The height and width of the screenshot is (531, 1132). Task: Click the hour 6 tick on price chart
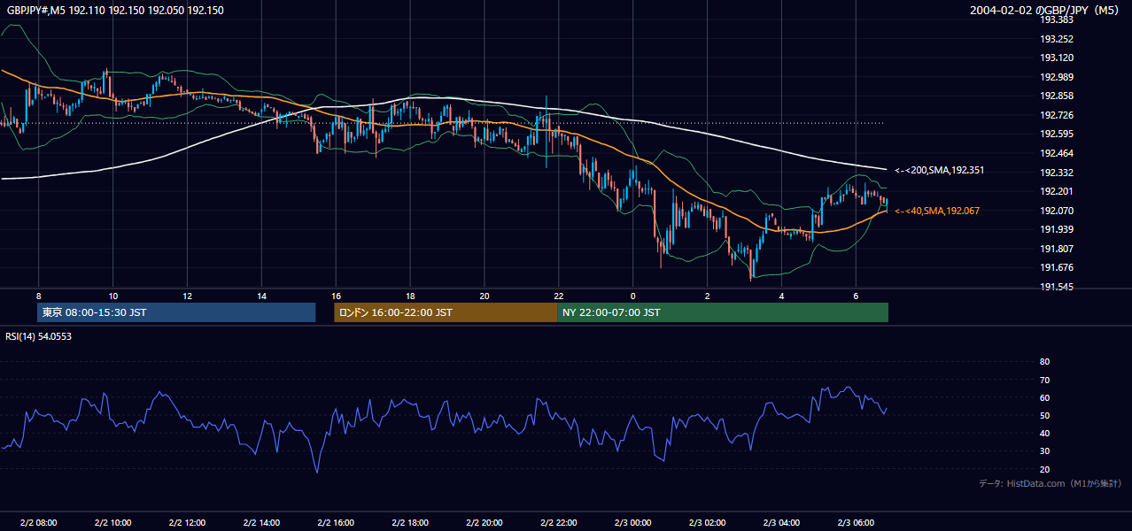click(857, 296)
